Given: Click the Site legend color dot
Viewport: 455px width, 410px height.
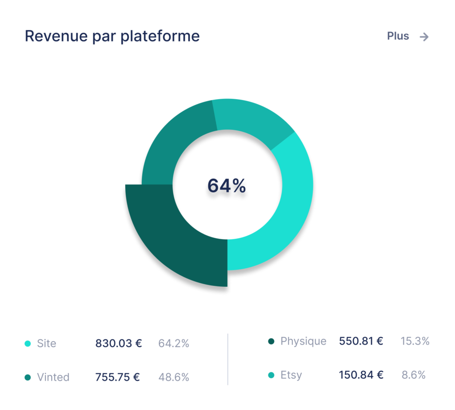Looking at the screenshot, I should click(x=28, y=344).
